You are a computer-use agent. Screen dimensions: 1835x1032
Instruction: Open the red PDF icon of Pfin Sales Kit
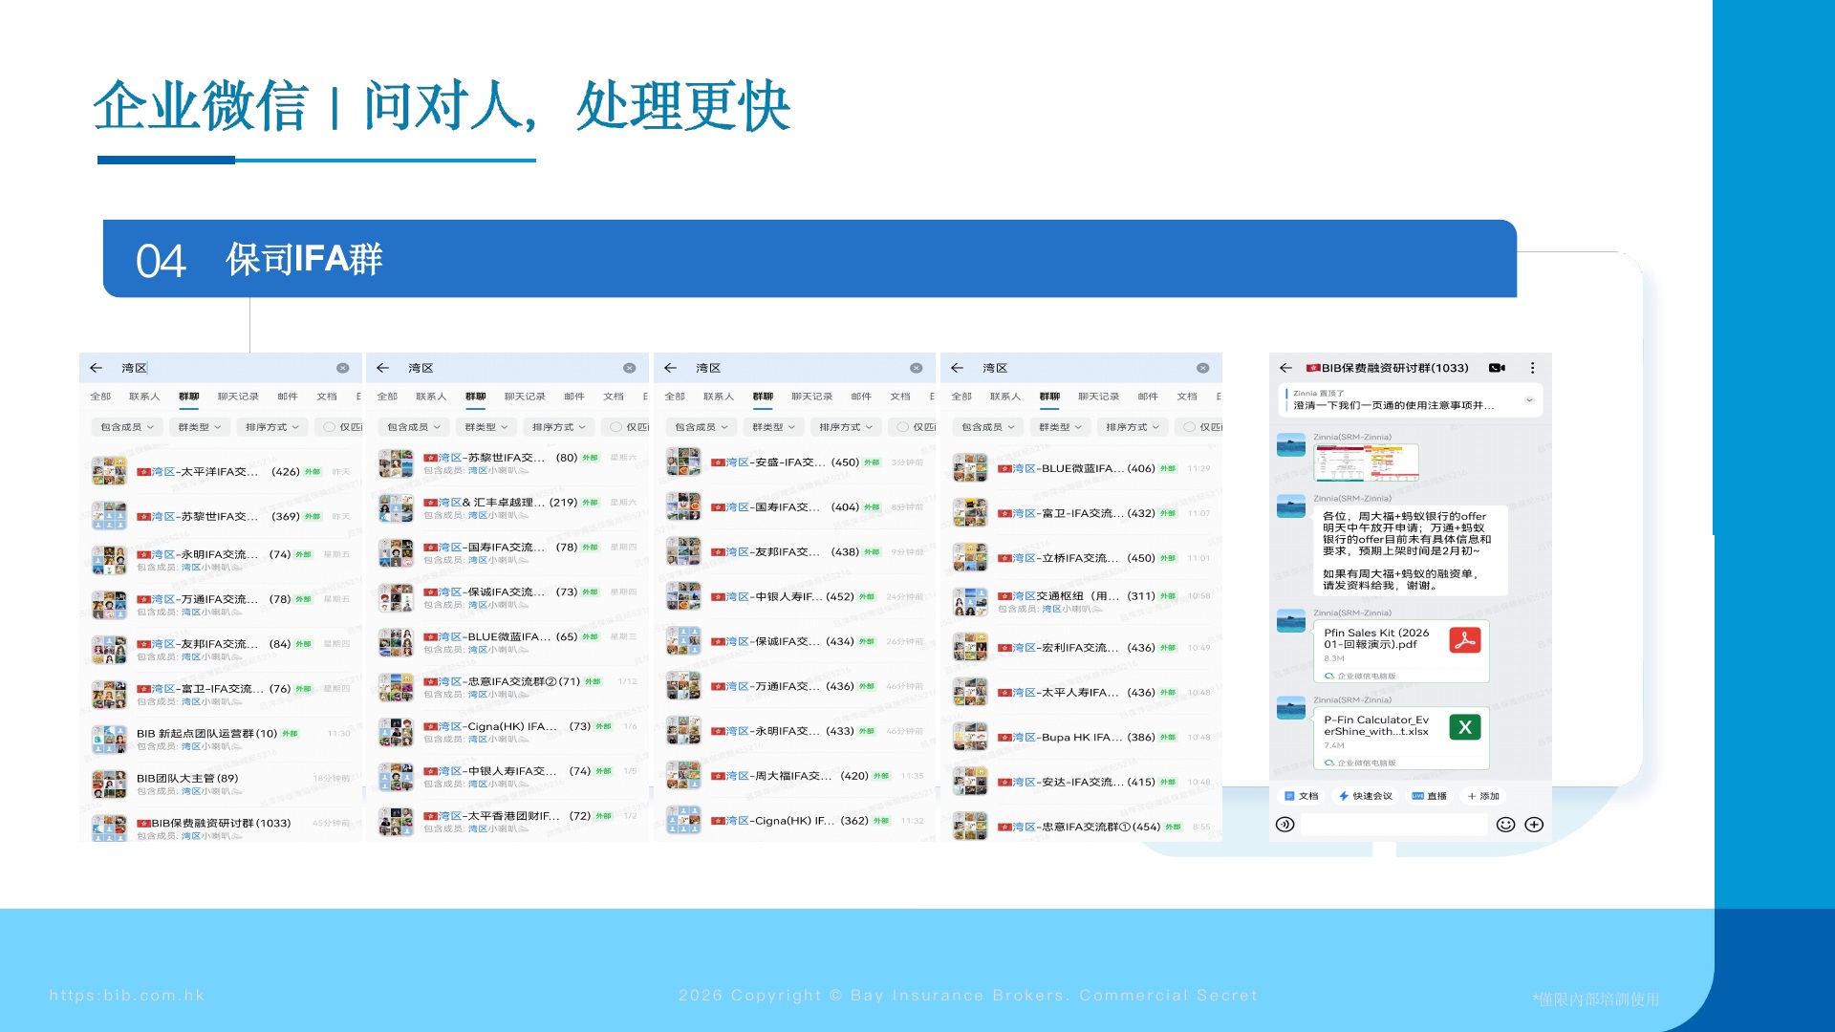1464,640
